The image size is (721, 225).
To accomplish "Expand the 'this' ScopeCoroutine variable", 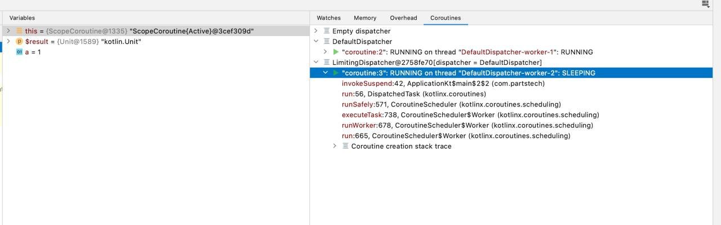I will tap(8, 31).
